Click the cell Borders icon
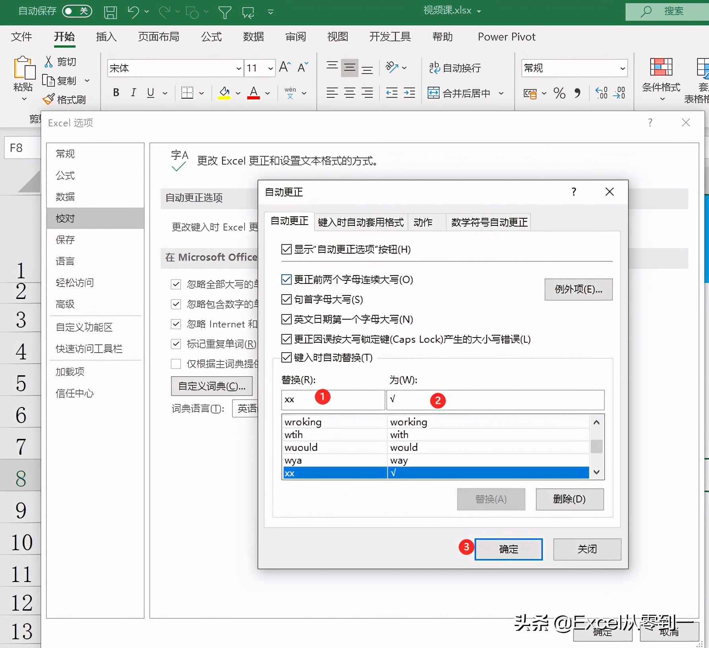 187,93
